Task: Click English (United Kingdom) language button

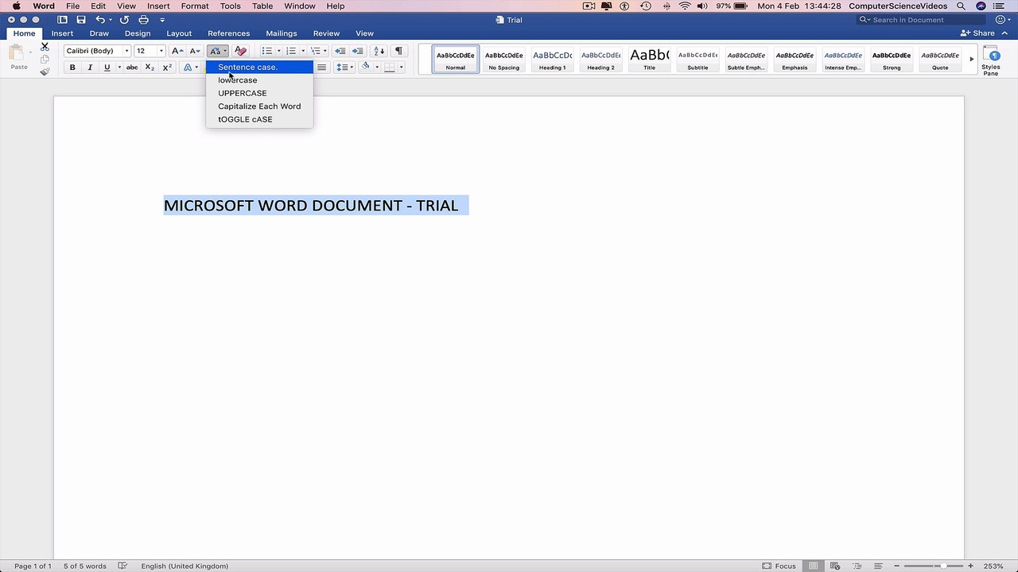Action: coord(185,566)
